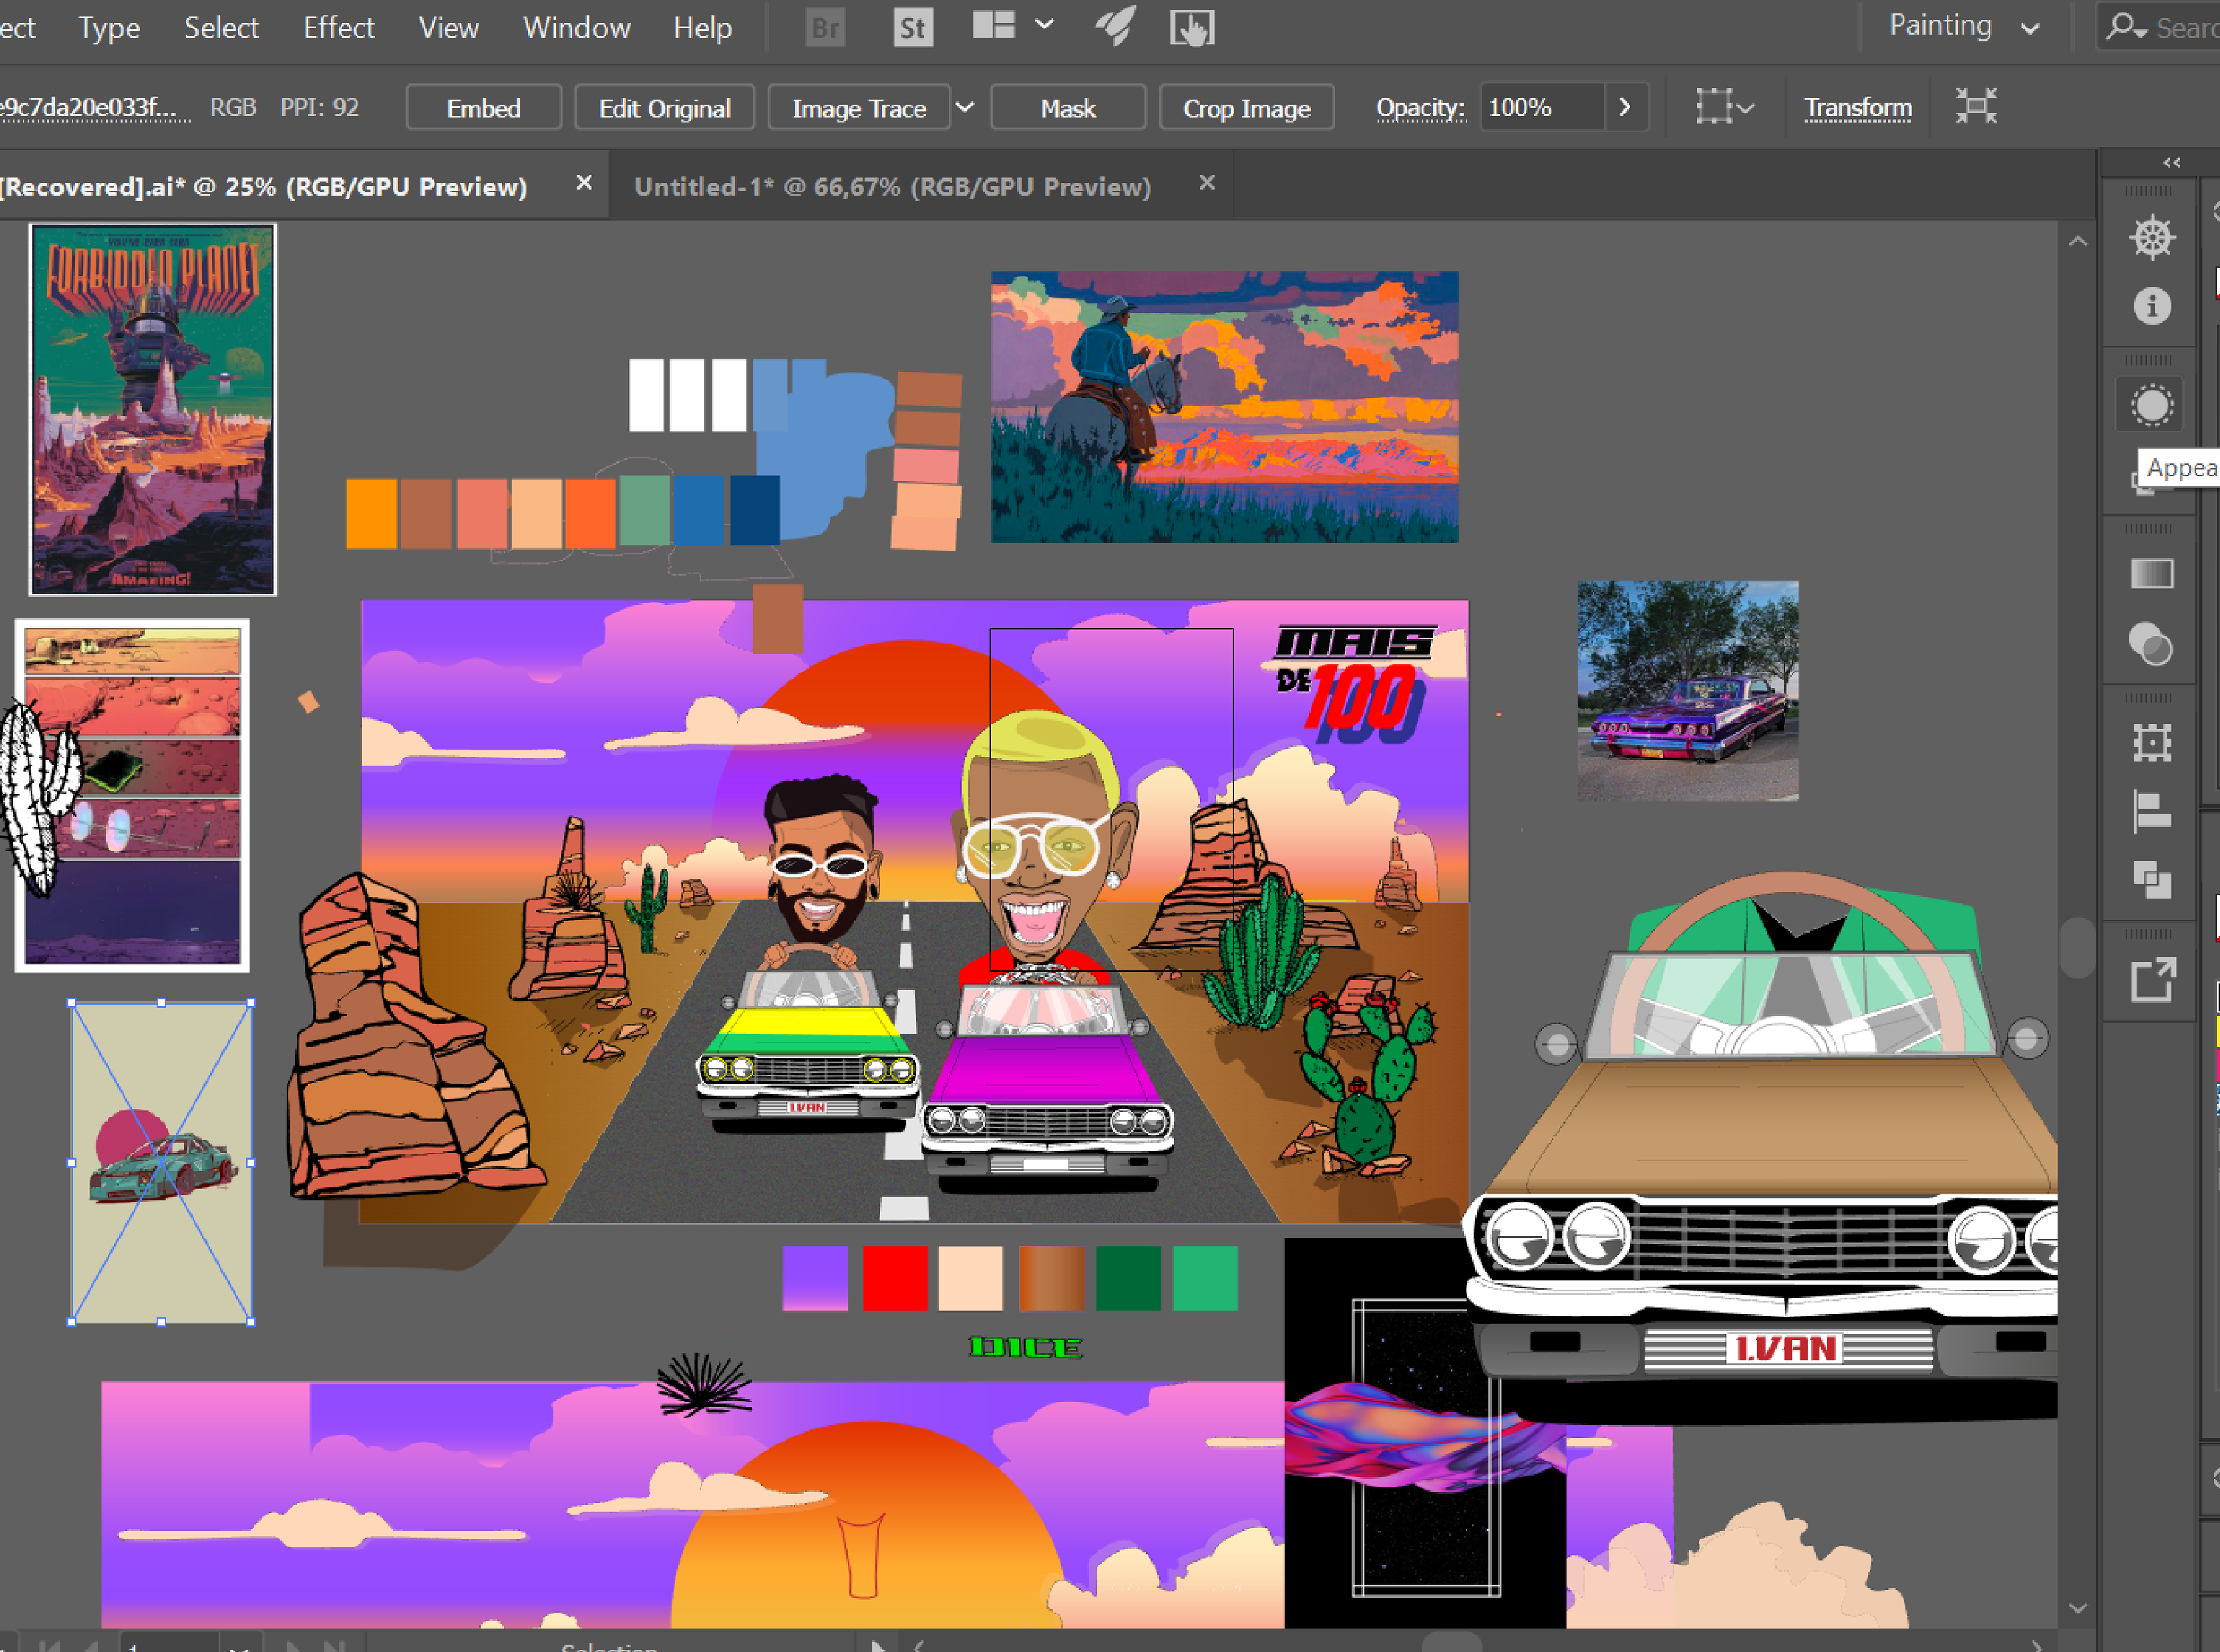Open the Window menu
This screenshot has width=2220, height=1652.
coord(576,28)
